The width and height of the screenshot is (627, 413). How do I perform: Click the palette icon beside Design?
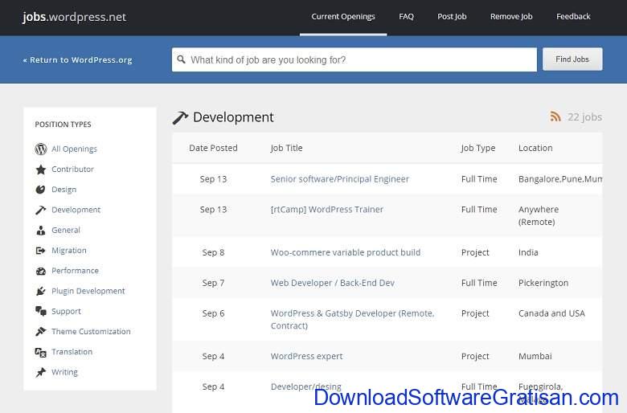point(40,190)
